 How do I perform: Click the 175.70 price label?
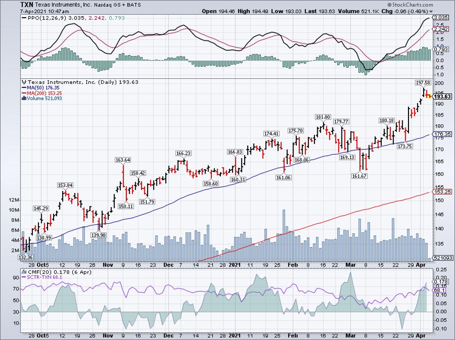point(296,130)
